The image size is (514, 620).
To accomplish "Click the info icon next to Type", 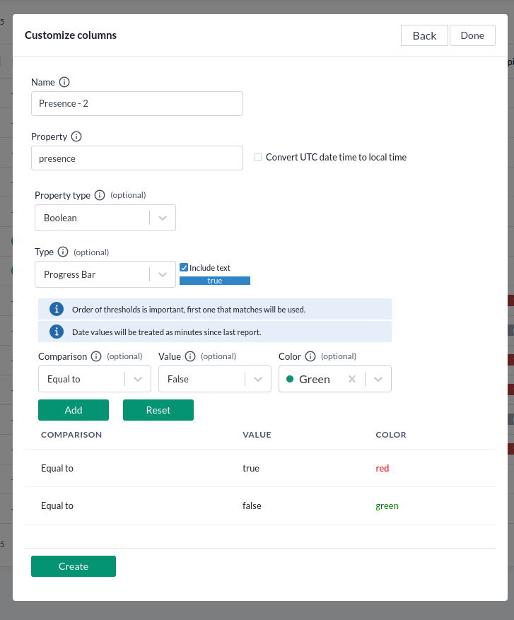I will [x=63, y=252].
